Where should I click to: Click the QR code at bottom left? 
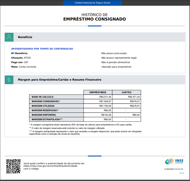[13, 166]
